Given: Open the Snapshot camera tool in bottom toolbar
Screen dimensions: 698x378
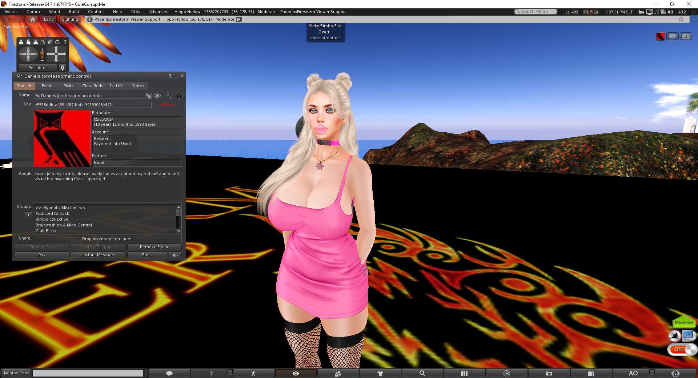Looking at the screenshot, I should click(549, 373).
